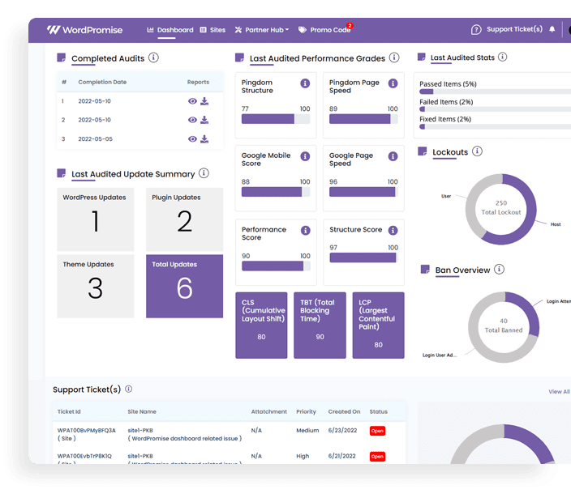The height and width of the screenshot is (498, 571).
Task: Click the Performance Score progress bar
Action: (x=276, y=266)
